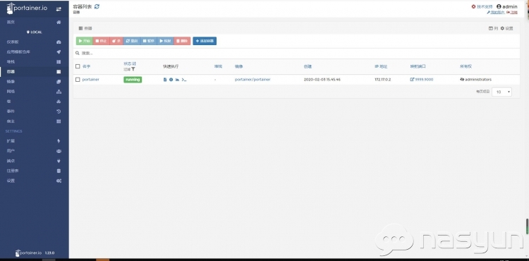529x261 pixels.
Task: Open the table settings gear menu
Action: tap(506, 29)
